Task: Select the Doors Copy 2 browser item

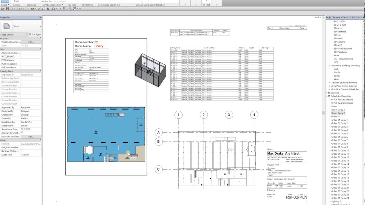Action: [x=338, y=113]
